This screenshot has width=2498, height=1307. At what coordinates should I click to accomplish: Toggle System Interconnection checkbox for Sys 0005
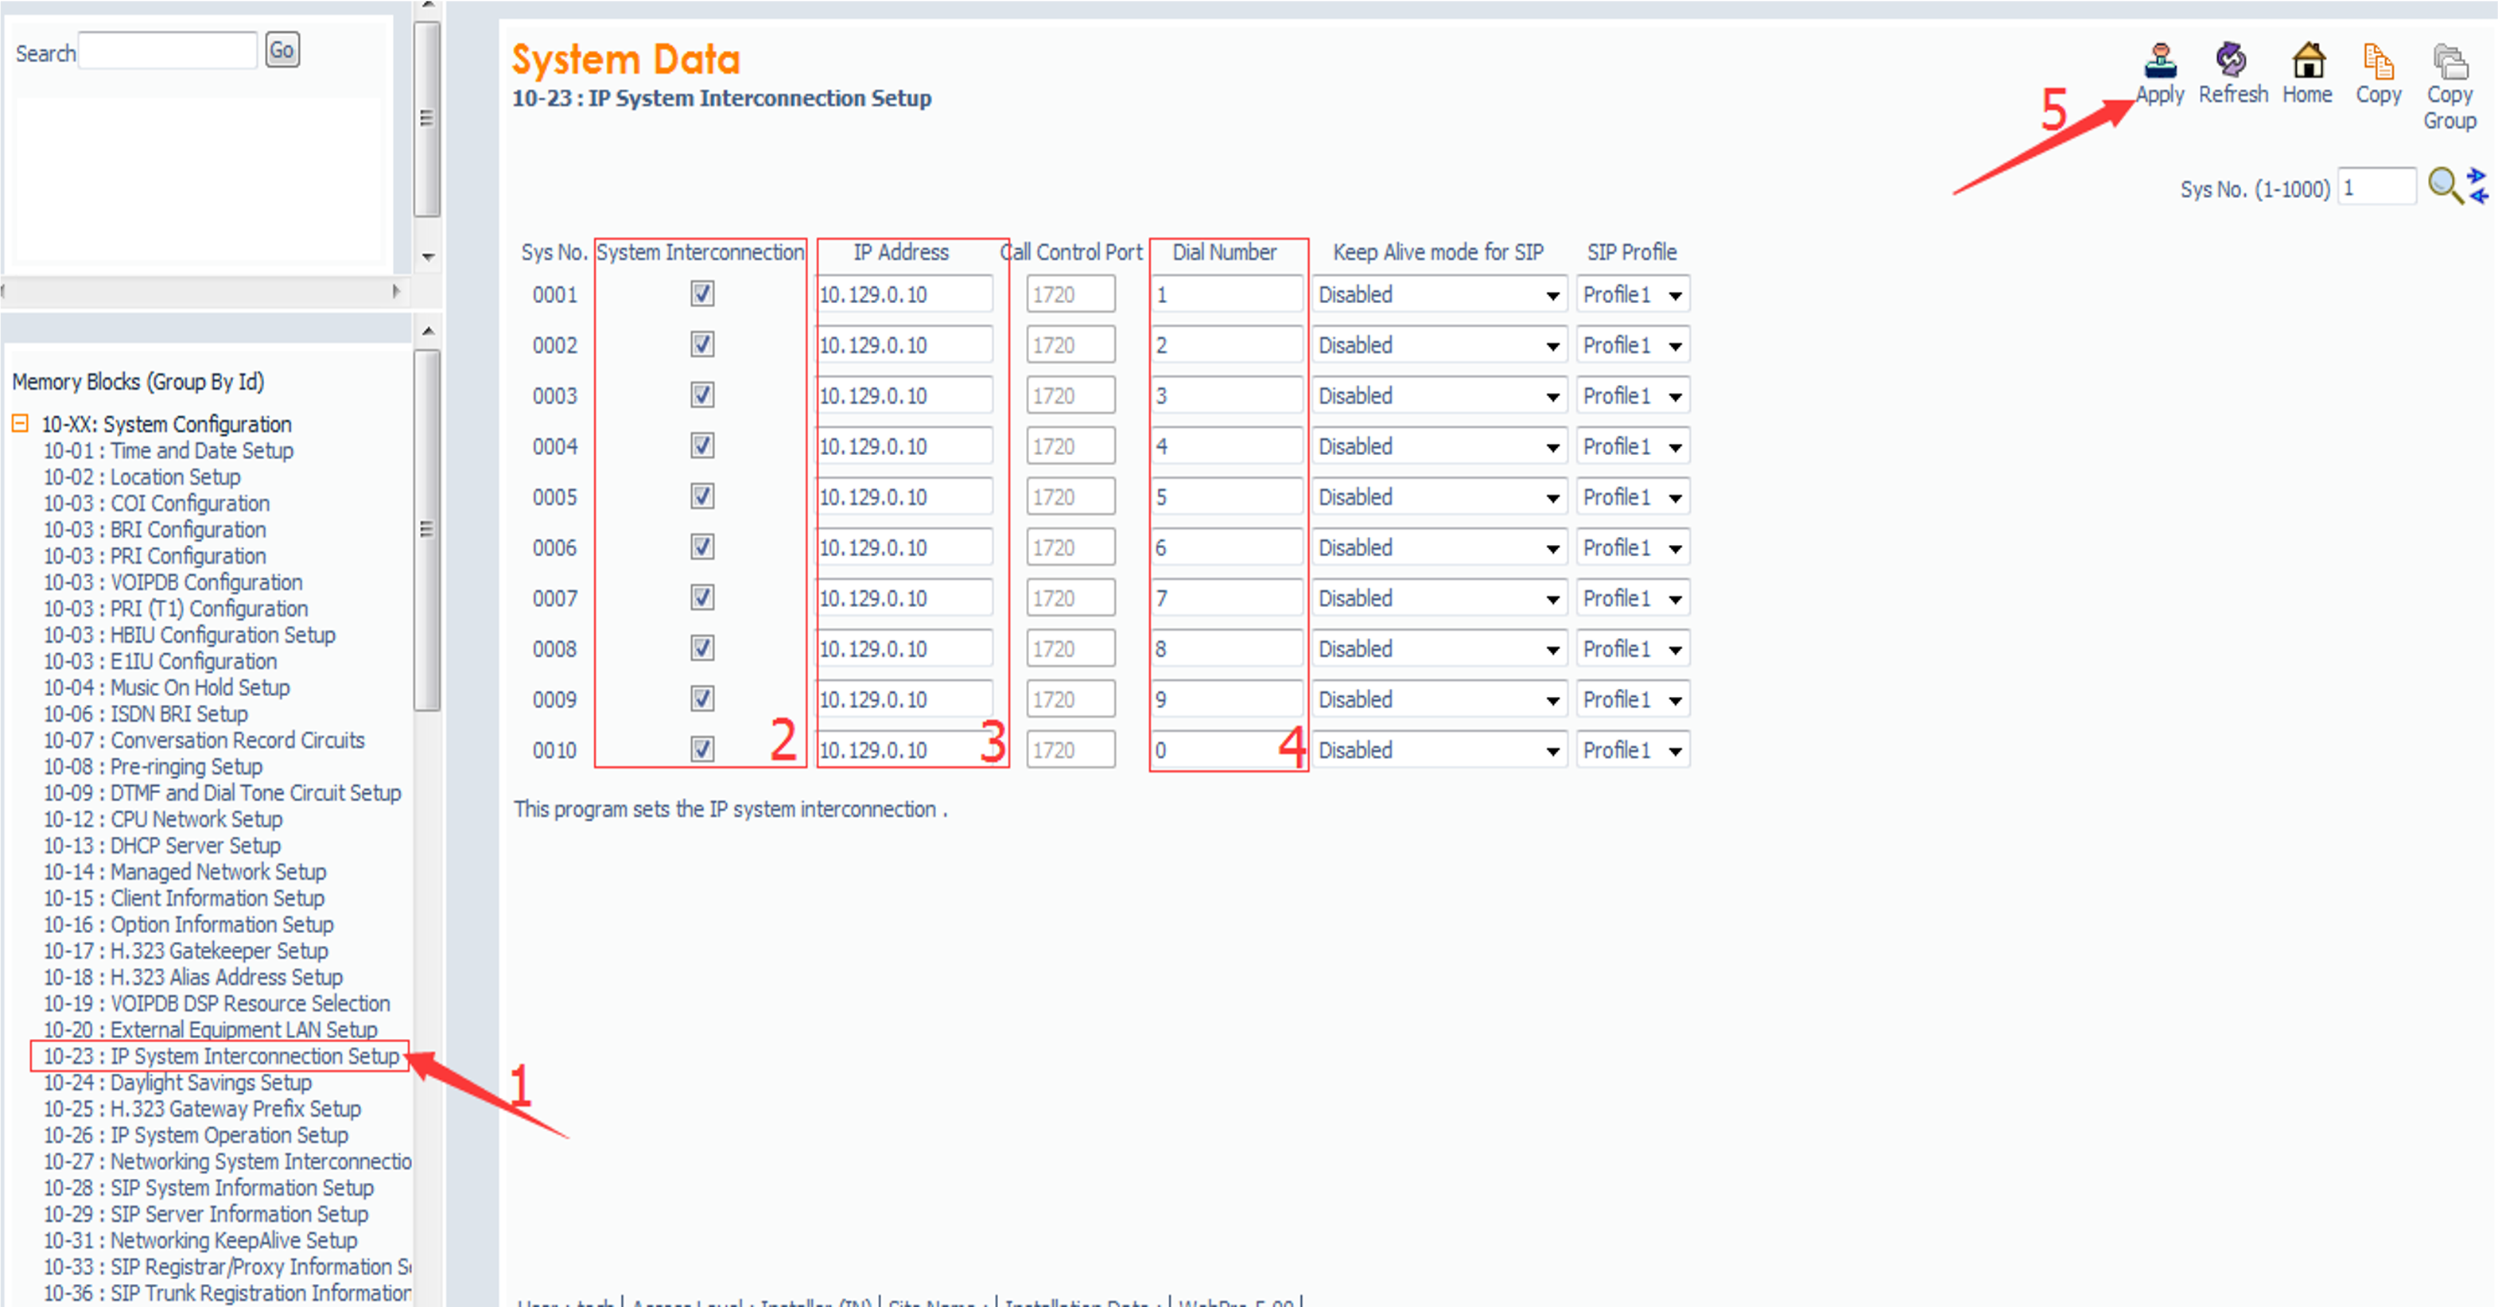click(x=702, y=496)
